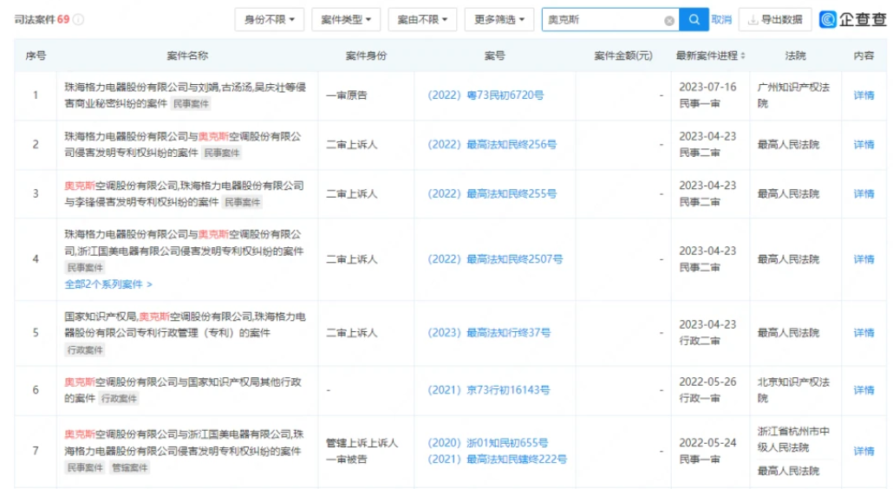Open case number (2022)粤73民初6720号
The image size is (893, 489).
point(486,95)
